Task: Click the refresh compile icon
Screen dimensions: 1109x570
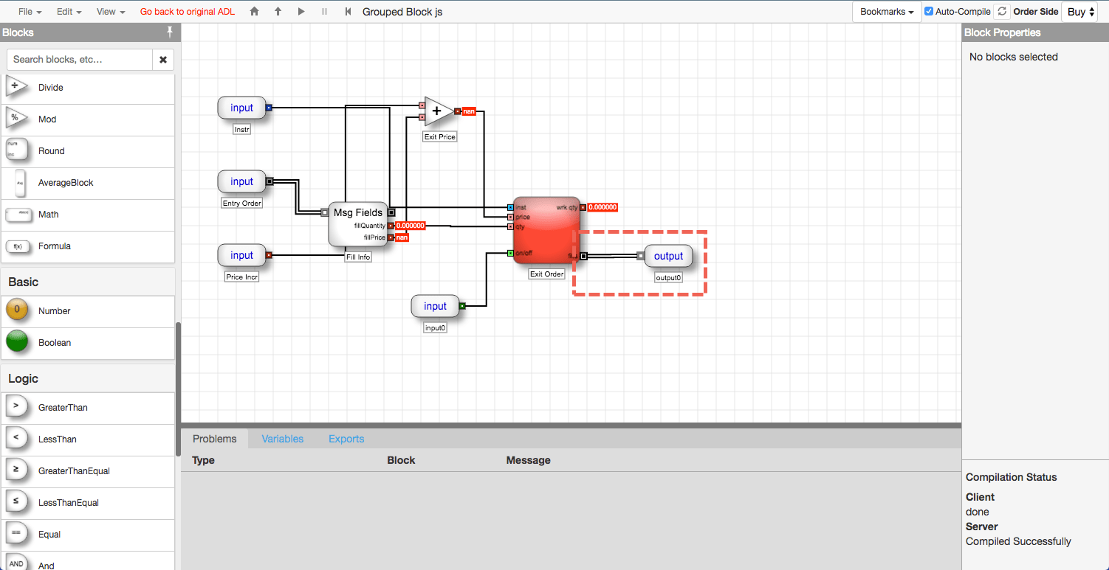Action: click(1002, 12)
